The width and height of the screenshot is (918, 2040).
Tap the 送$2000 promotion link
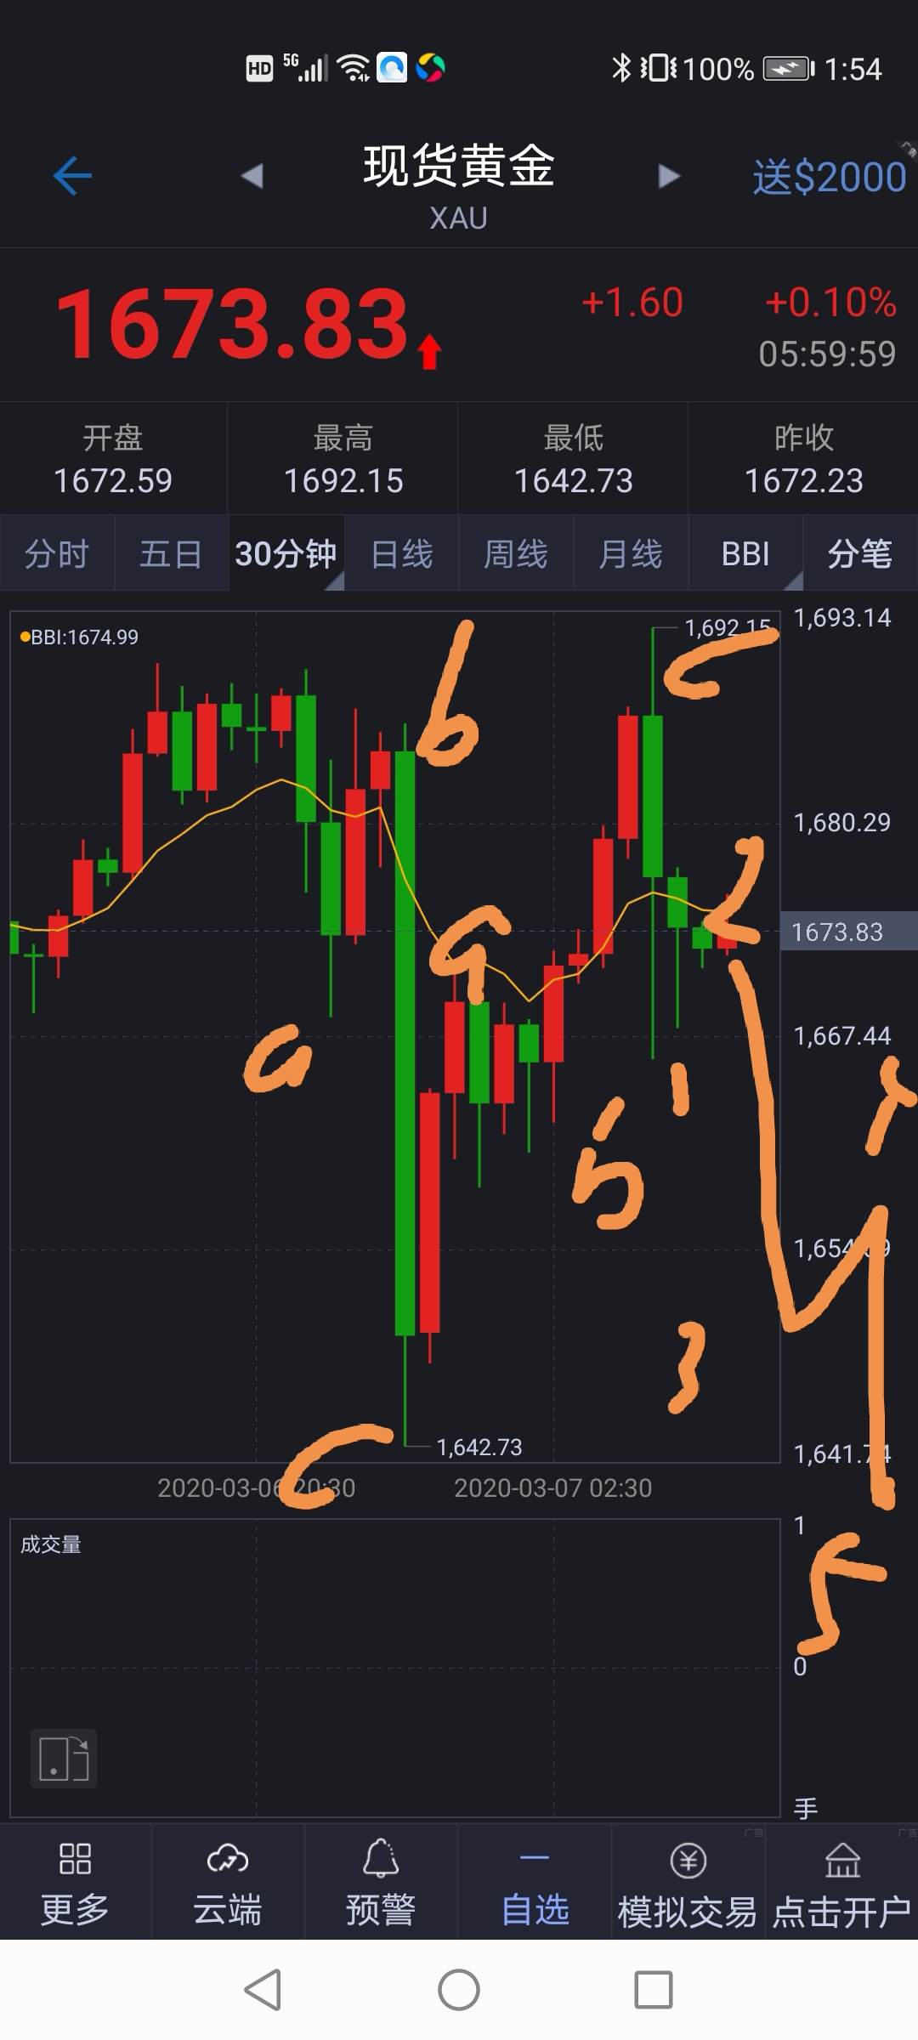[x=829, y=178]
